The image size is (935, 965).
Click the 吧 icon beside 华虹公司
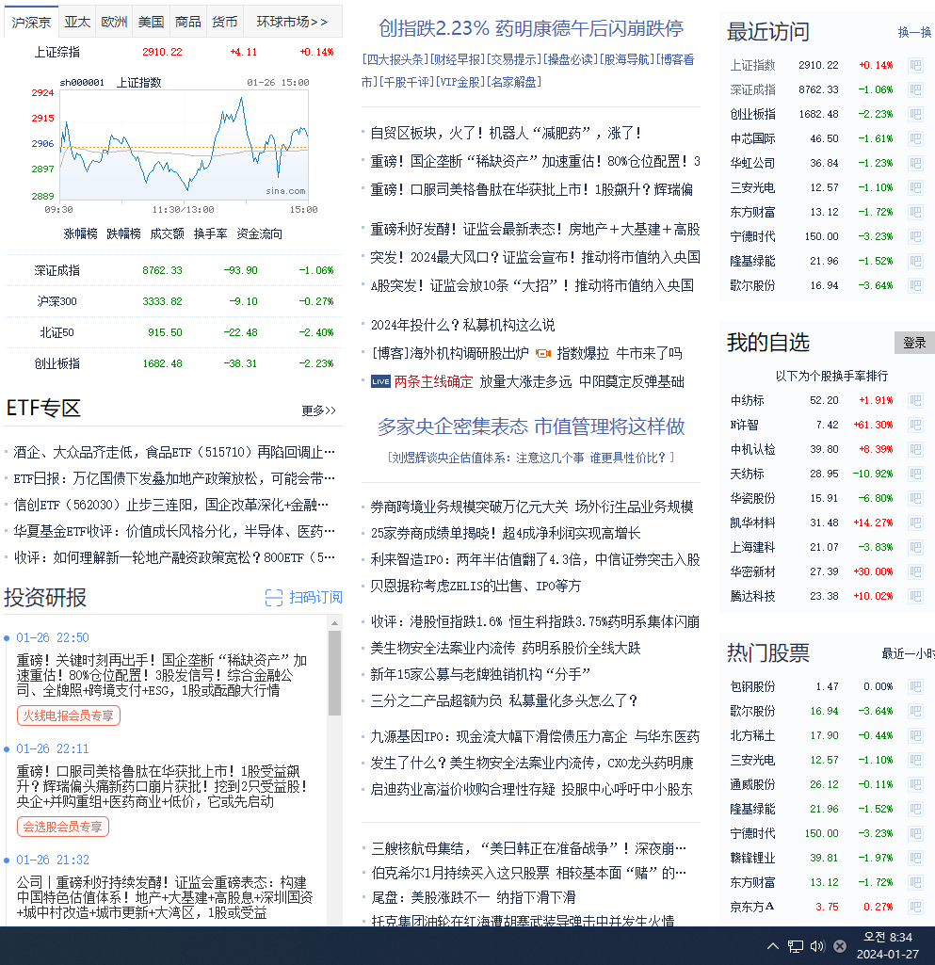pos(915,163)
